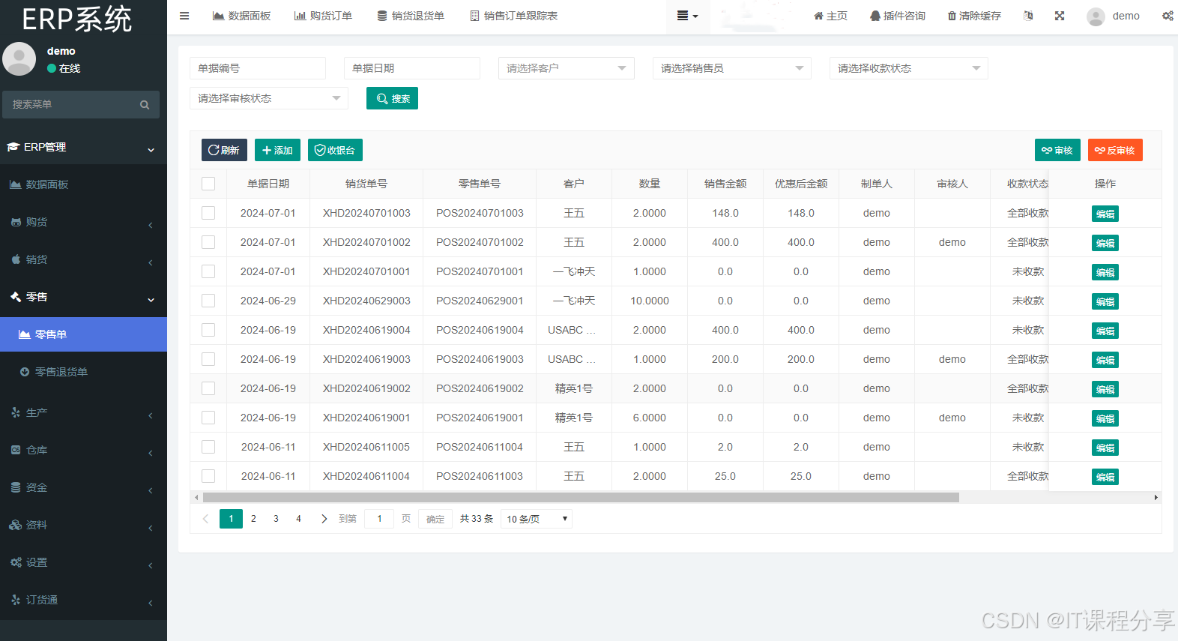
Task: Click the 清除缓存 trash icon
Action: [x=952, y=16]
